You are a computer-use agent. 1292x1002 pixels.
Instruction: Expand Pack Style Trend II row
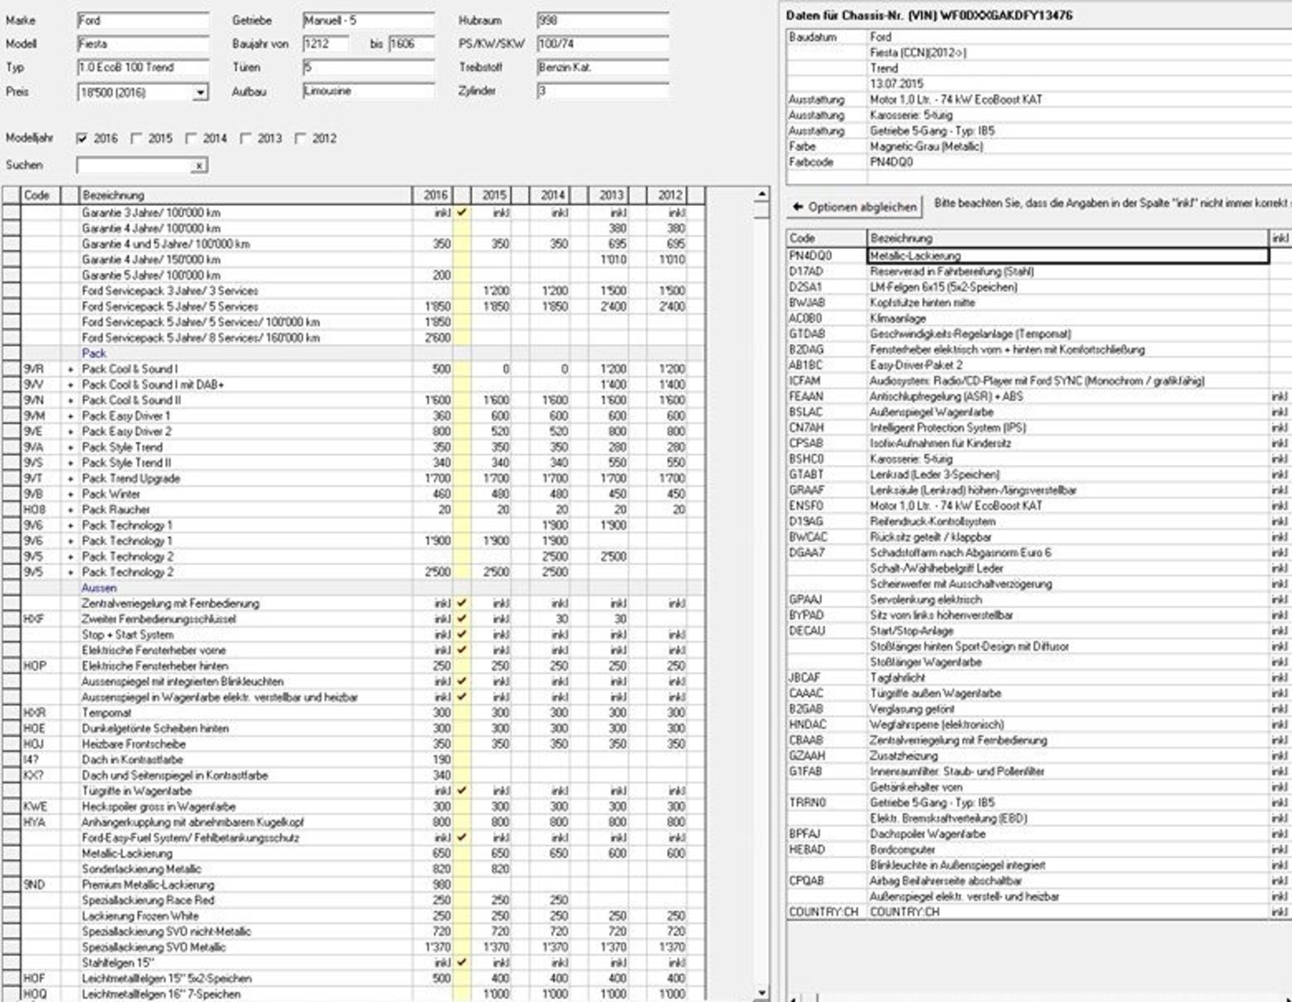[70, 463]
